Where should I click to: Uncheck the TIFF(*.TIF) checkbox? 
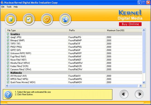8,44
